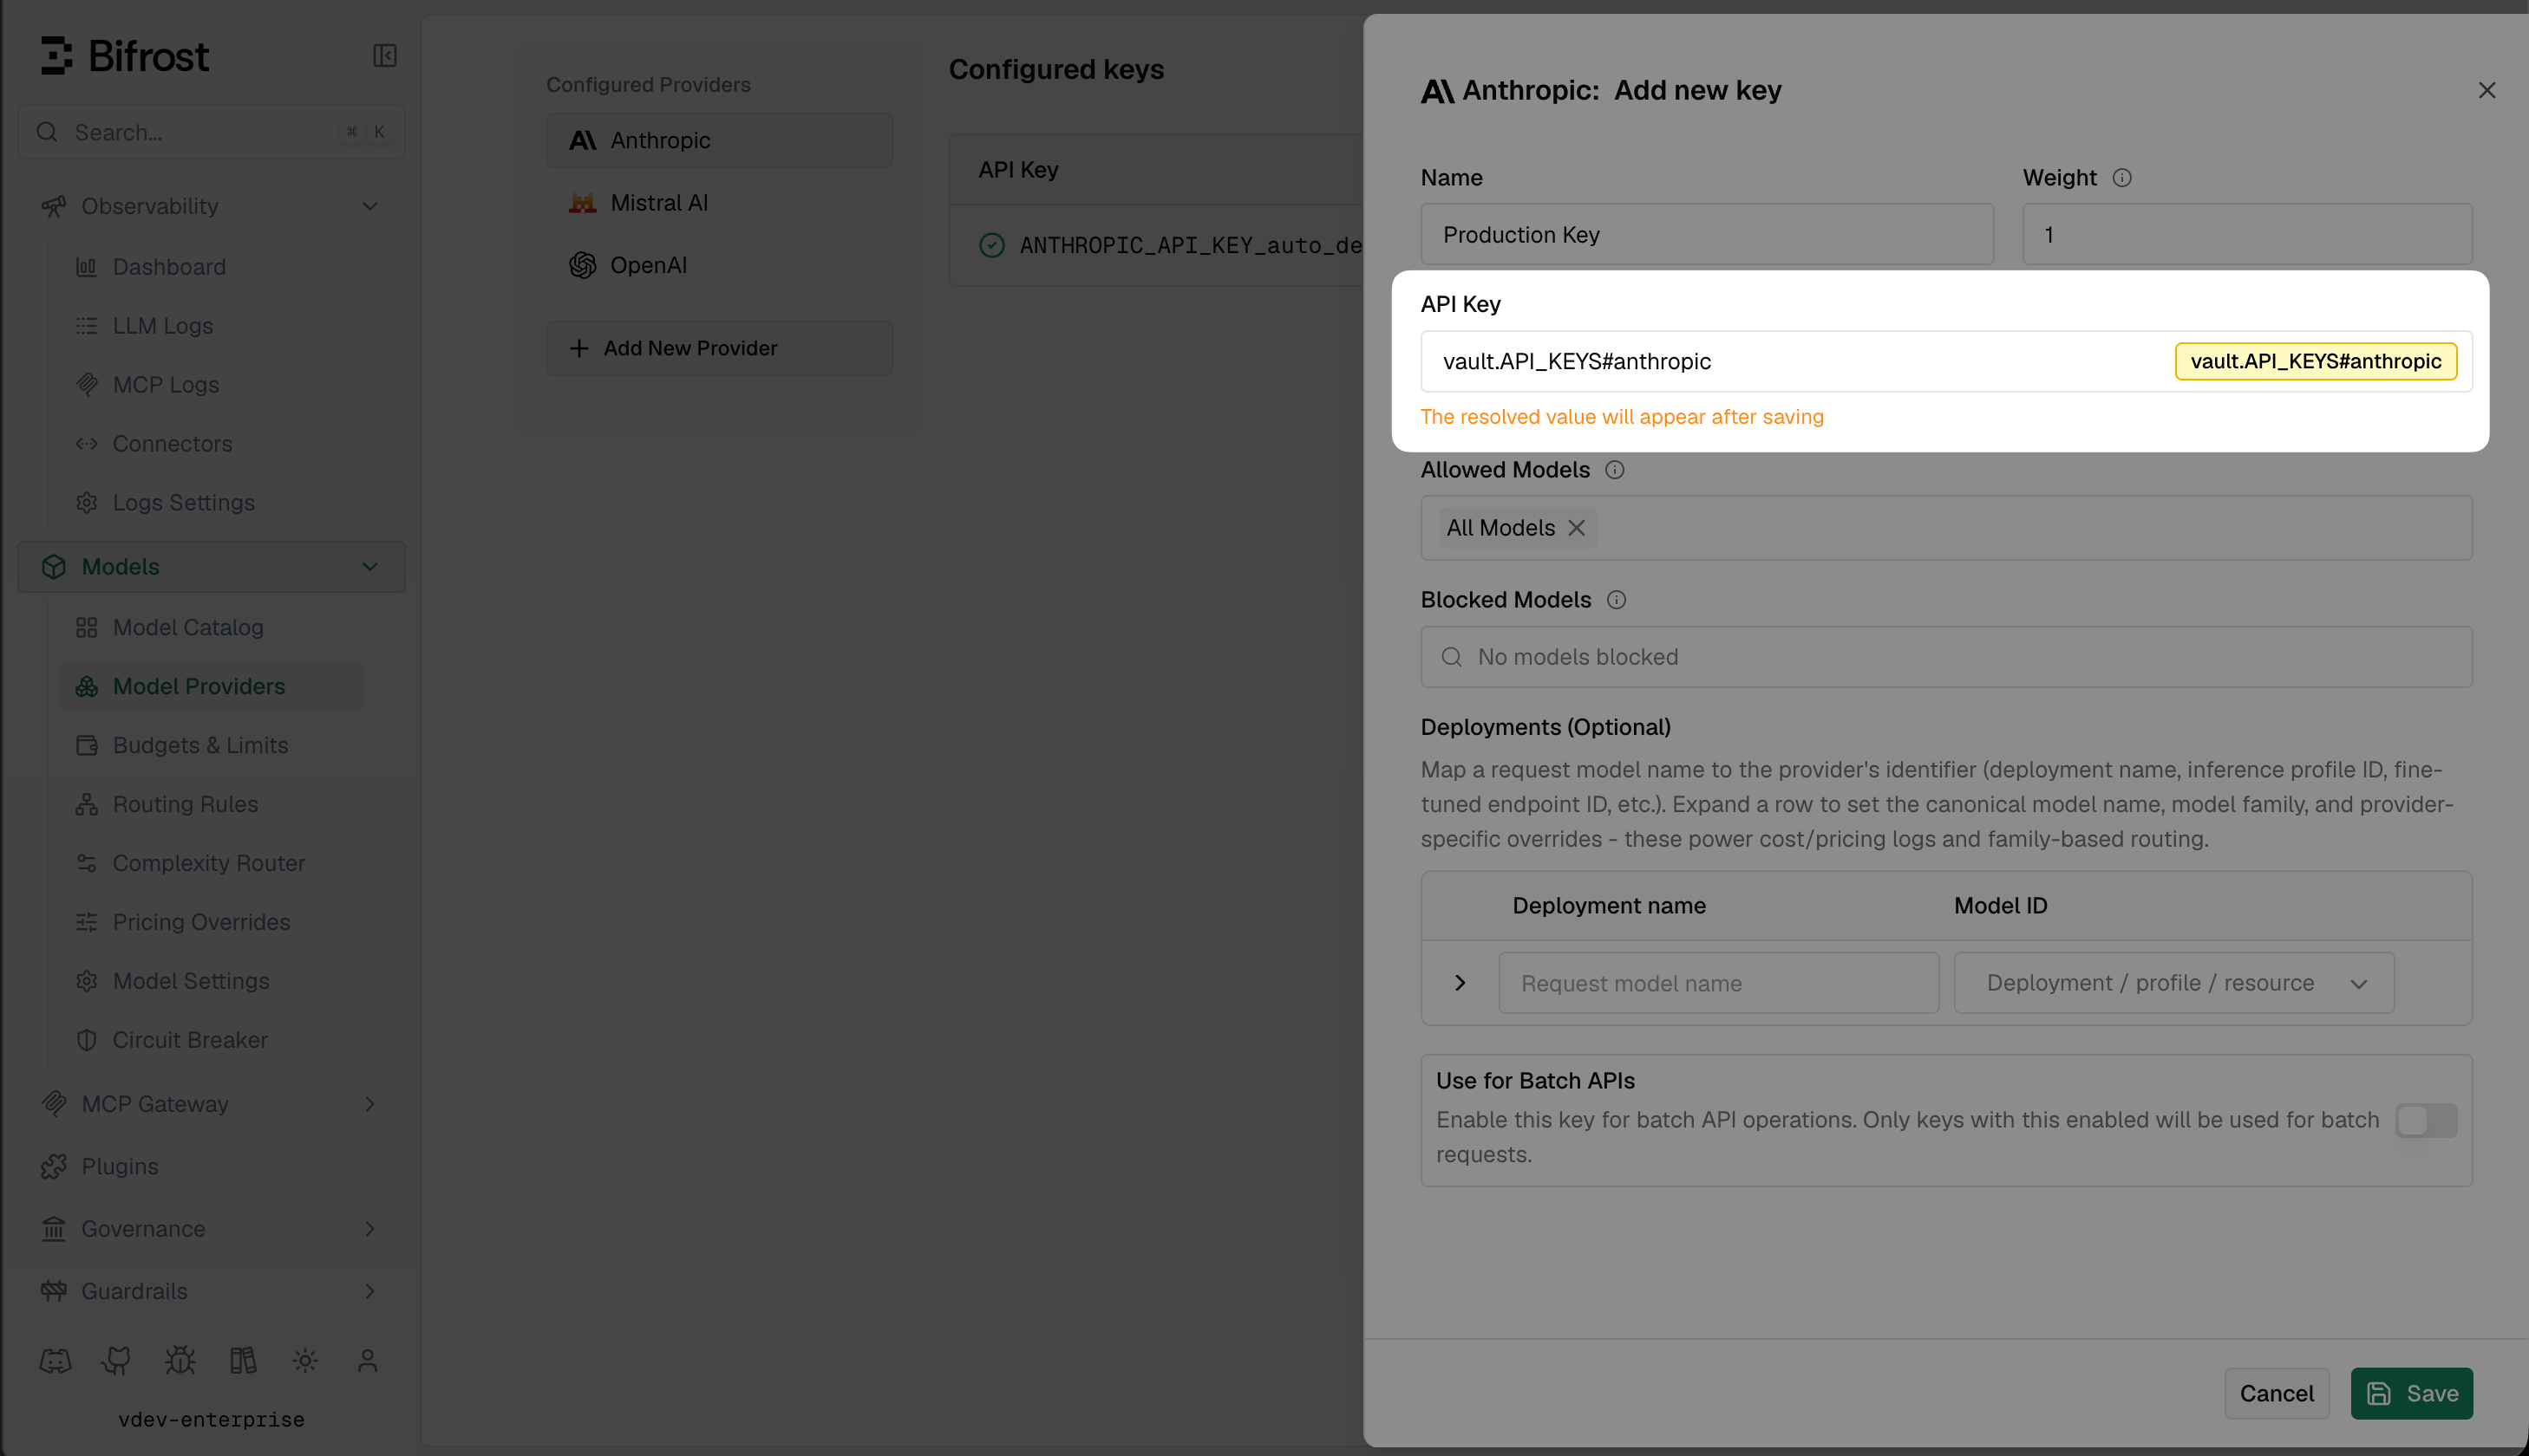Remove the All Models chip

pyautogui.click(x=1577, y=528)
